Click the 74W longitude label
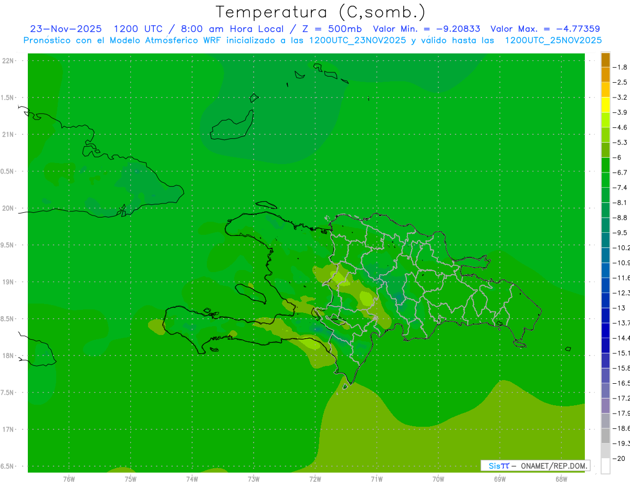 coord(192,479)
